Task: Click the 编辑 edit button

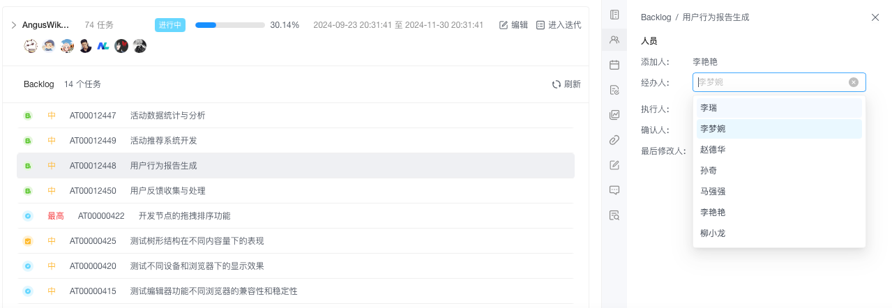Action: (x=514, y=25)
